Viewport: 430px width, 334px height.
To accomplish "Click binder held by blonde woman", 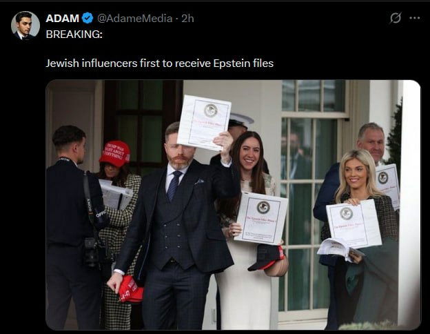I will [x=354, y=224].
